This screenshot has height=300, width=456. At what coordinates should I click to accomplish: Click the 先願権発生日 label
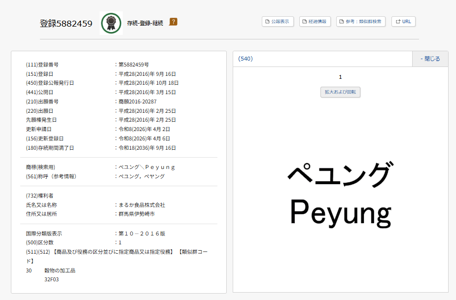click(x=41, y=120)
